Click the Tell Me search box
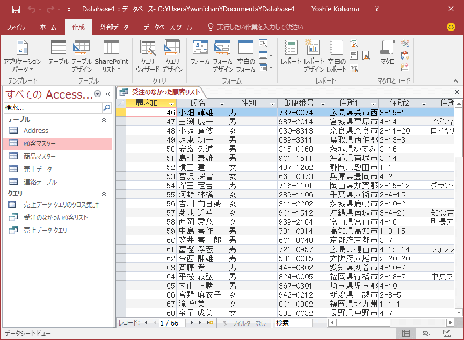 point(256,27)
